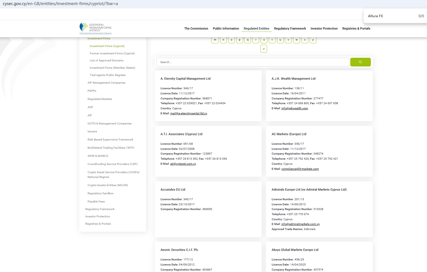Open Tied Agents Public Register

click(108, 75)
